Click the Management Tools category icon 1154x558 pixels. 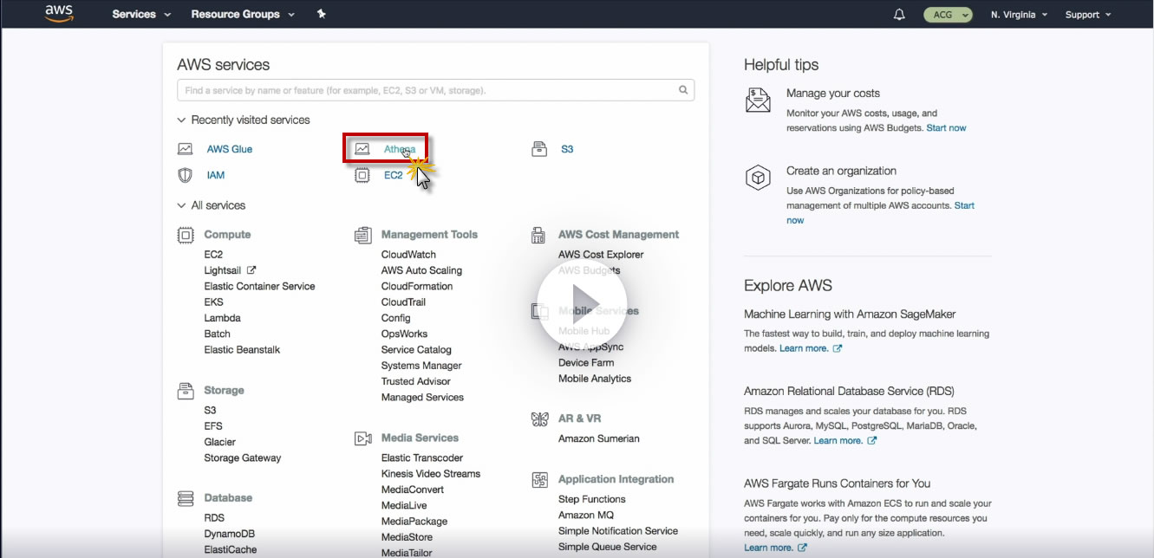pos(362,235)
